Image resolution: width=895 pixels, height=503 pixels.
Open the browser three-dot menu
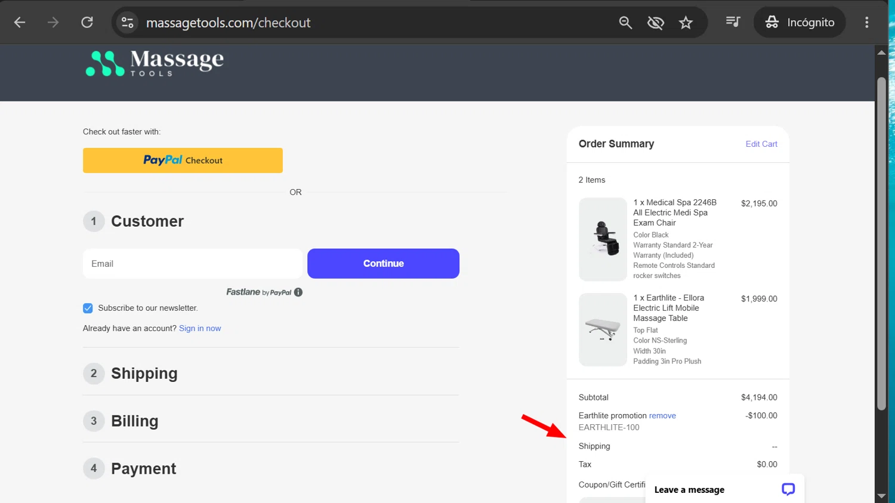(x=866, y=23)
